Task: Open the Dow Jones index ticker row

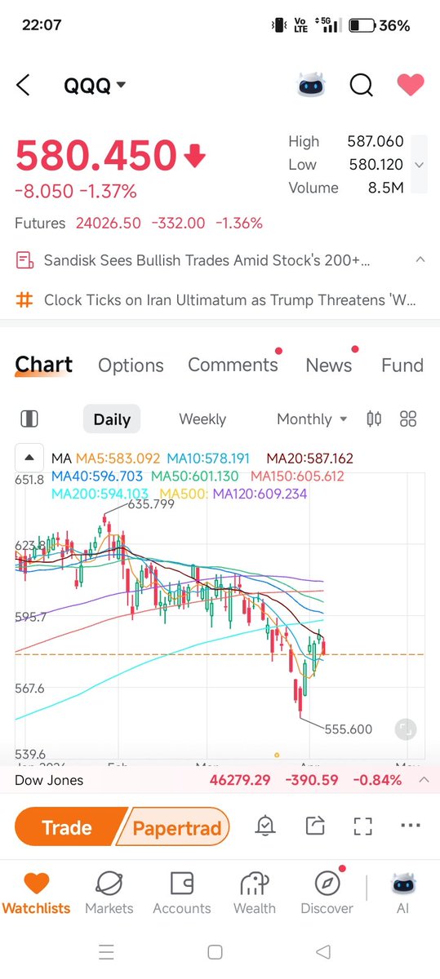Action: (x=220, y=780)
